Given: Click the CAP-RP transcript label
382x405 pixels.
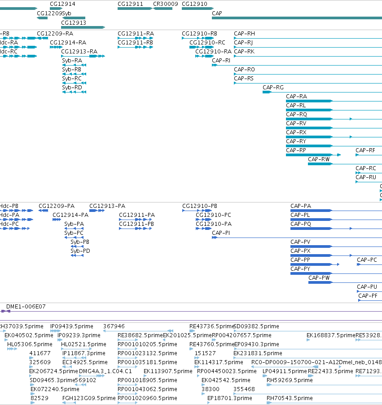Looking at the screenshot, I should (296, 150).
